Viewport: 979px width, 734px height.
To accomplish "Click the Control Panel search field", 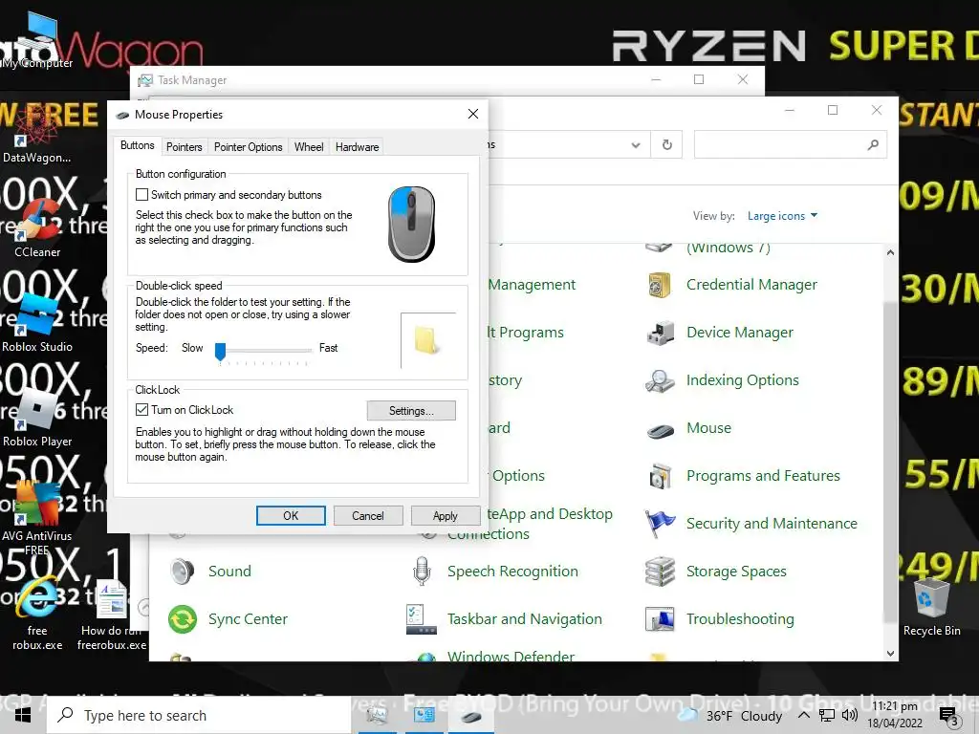I will tap(791, 145).
